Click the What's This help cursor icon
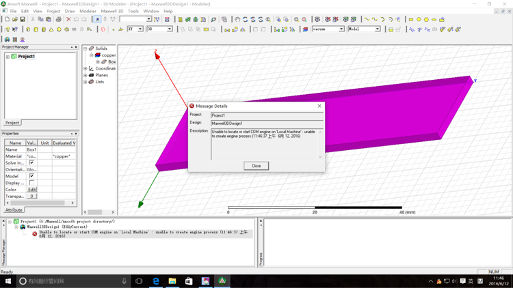The image size is (513, 288). pyautogui.click(x=15, y=29)
